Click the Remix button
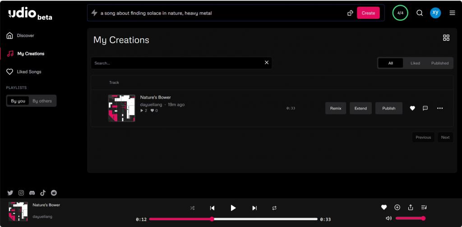462x227 pixels. [x=336, y=108]
